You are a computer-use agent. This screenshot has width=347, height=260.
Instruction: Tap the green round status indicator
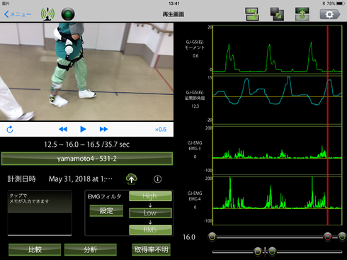(x=68, y=14)
